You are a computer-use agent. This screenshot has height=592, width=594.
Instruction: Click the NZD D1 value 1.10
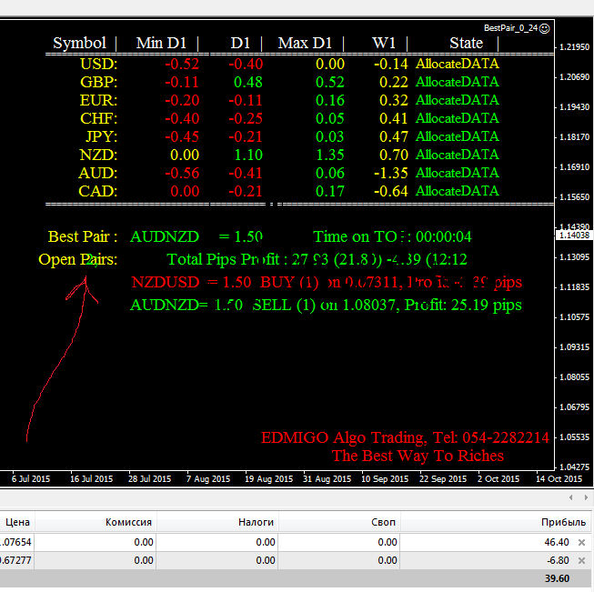pos(248,155)
